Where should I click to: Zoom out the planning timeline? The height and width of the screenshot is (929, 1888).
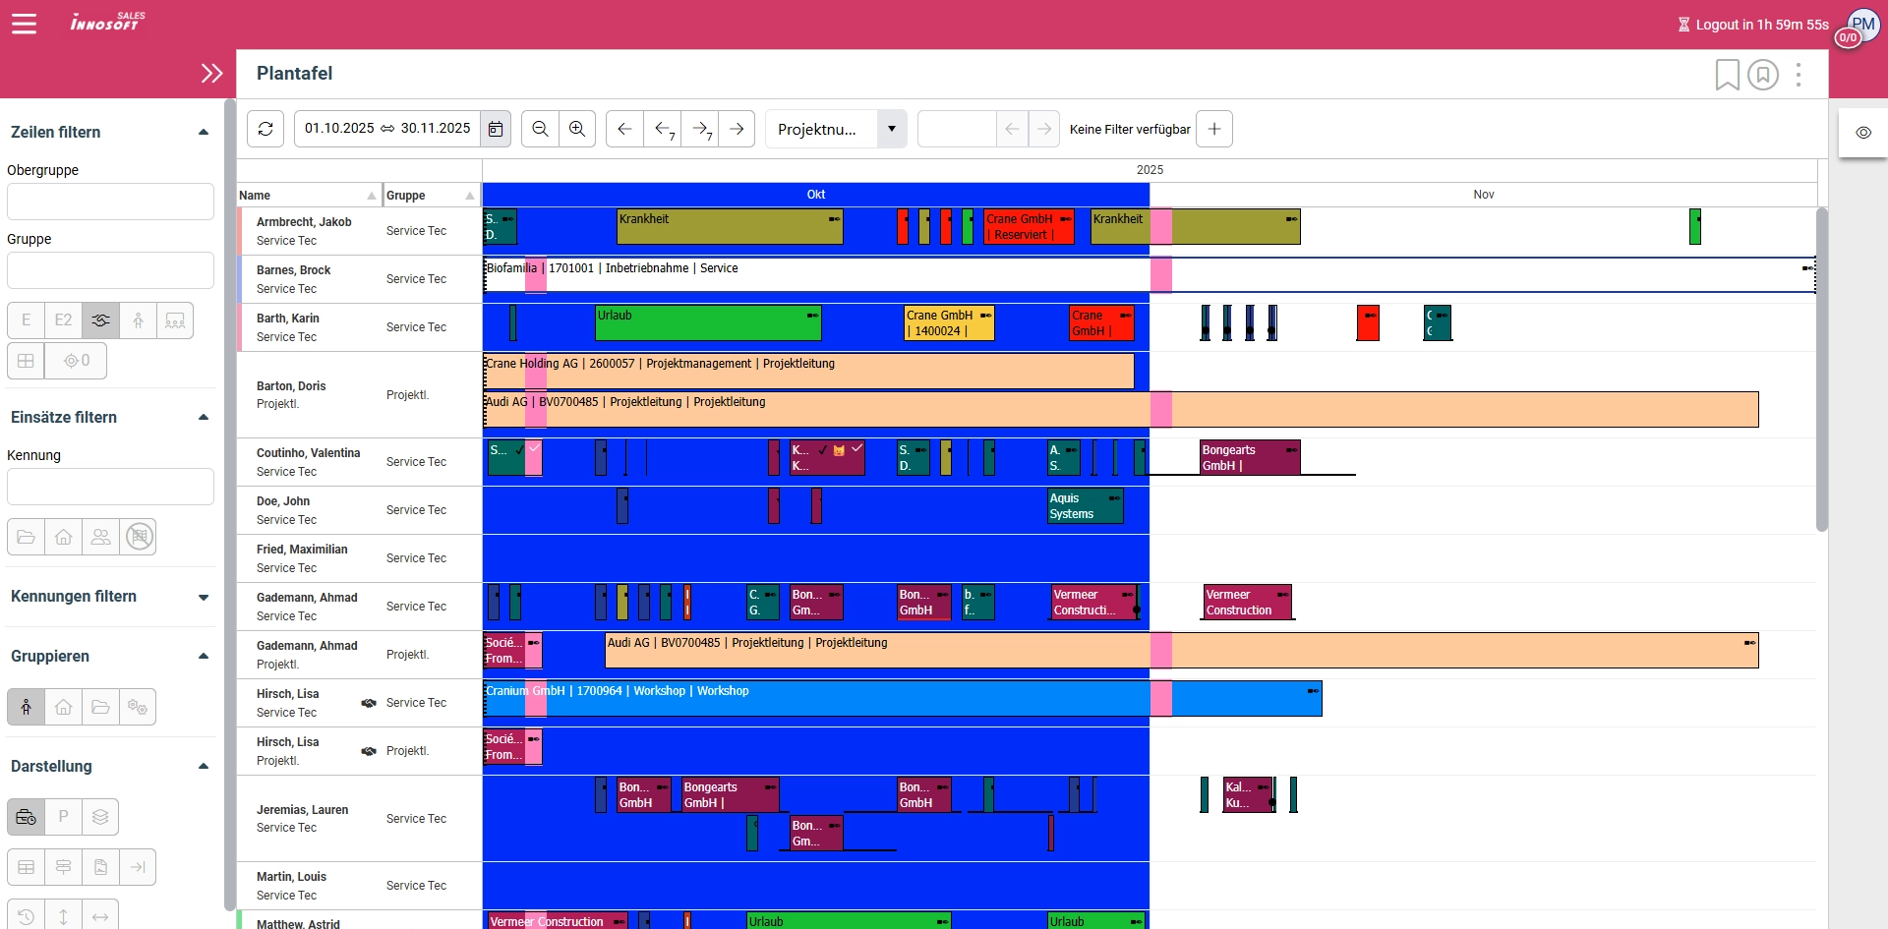coord(540,129)
